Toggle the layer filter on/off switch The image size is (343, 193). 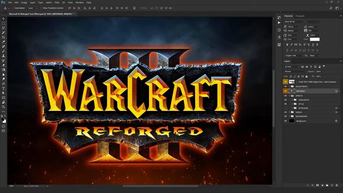pyautogui.click(x=324, y=66)
